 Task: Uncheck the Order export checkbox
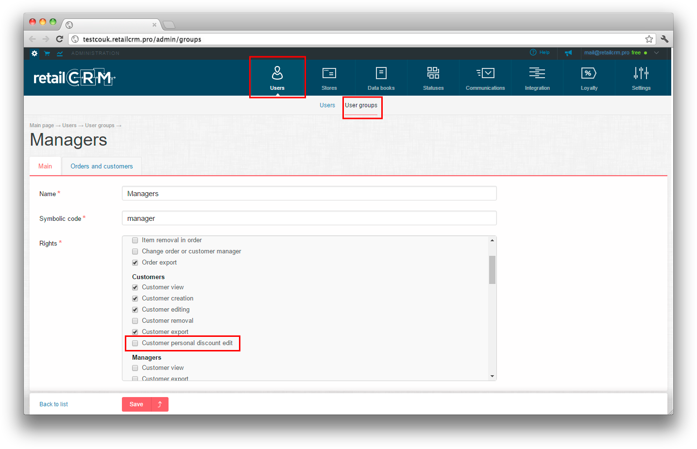point(135,263)
